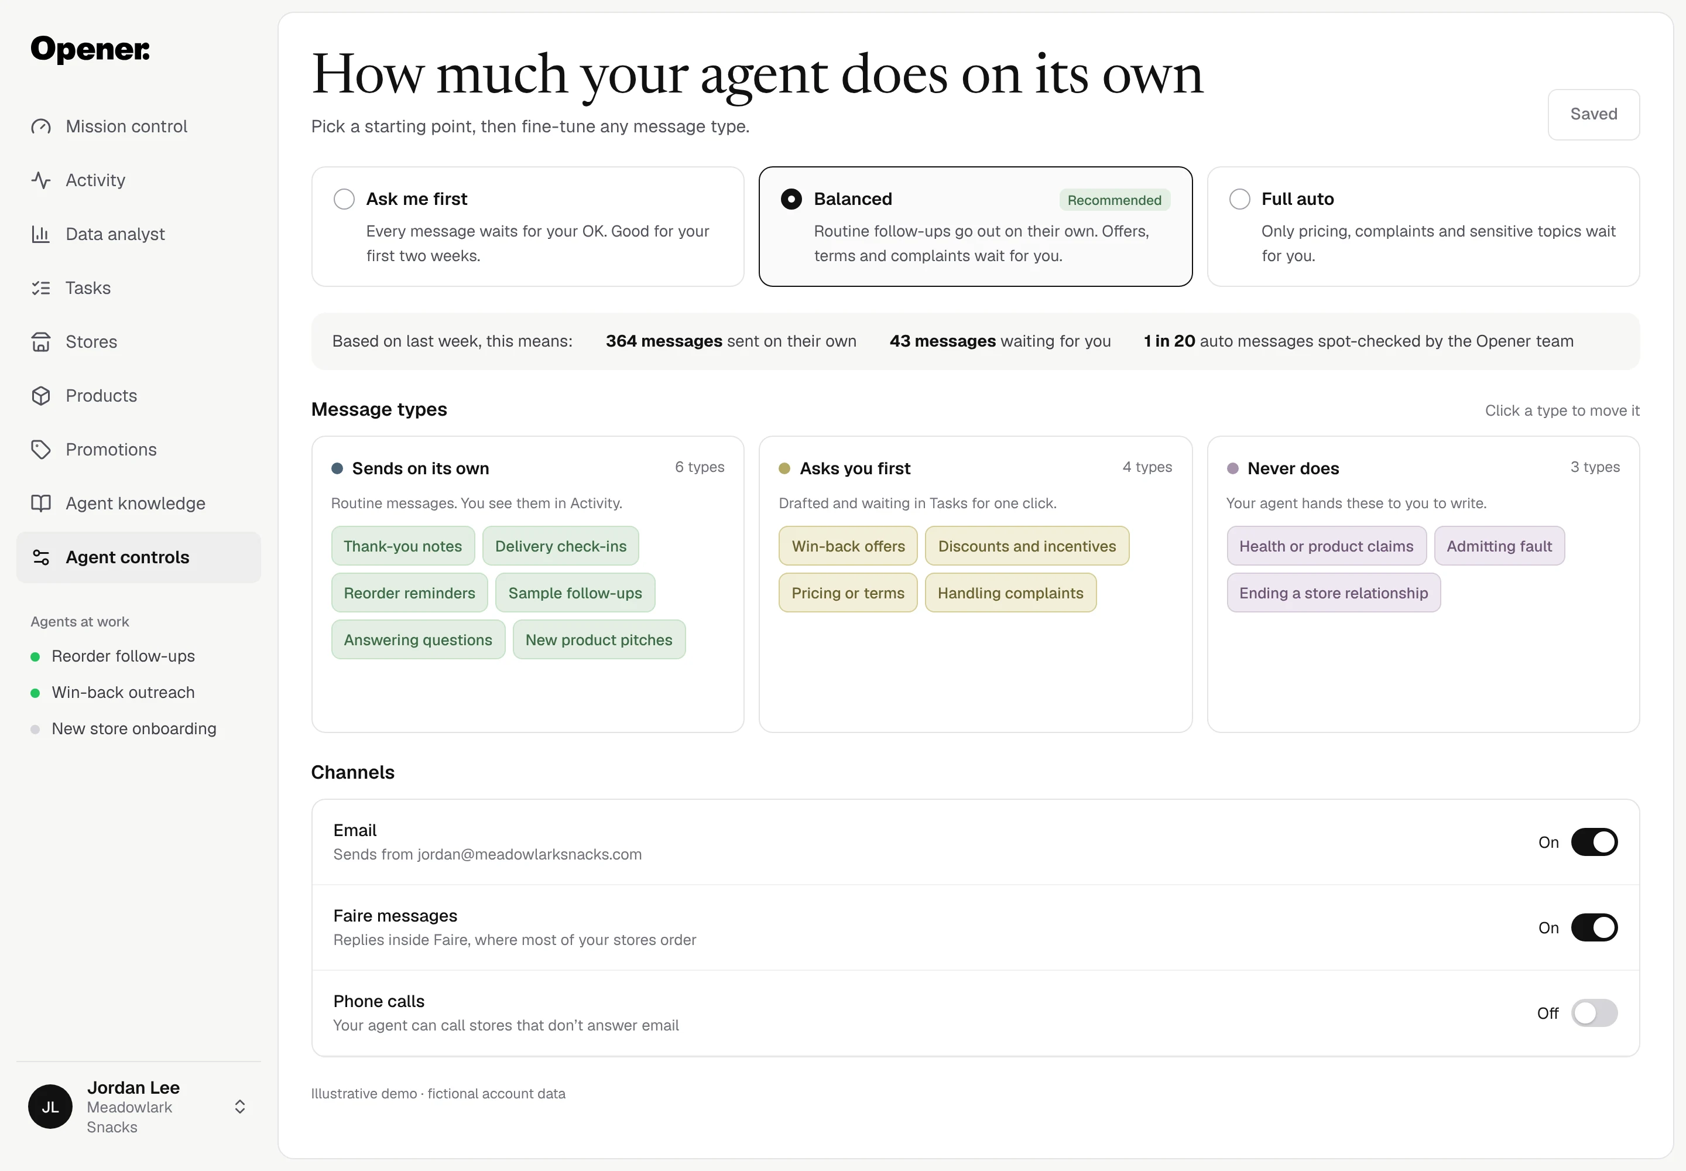The width and height of the screenshot is (1686, 1171).
Task: Open Stores storefront icon
Action: 41,342
